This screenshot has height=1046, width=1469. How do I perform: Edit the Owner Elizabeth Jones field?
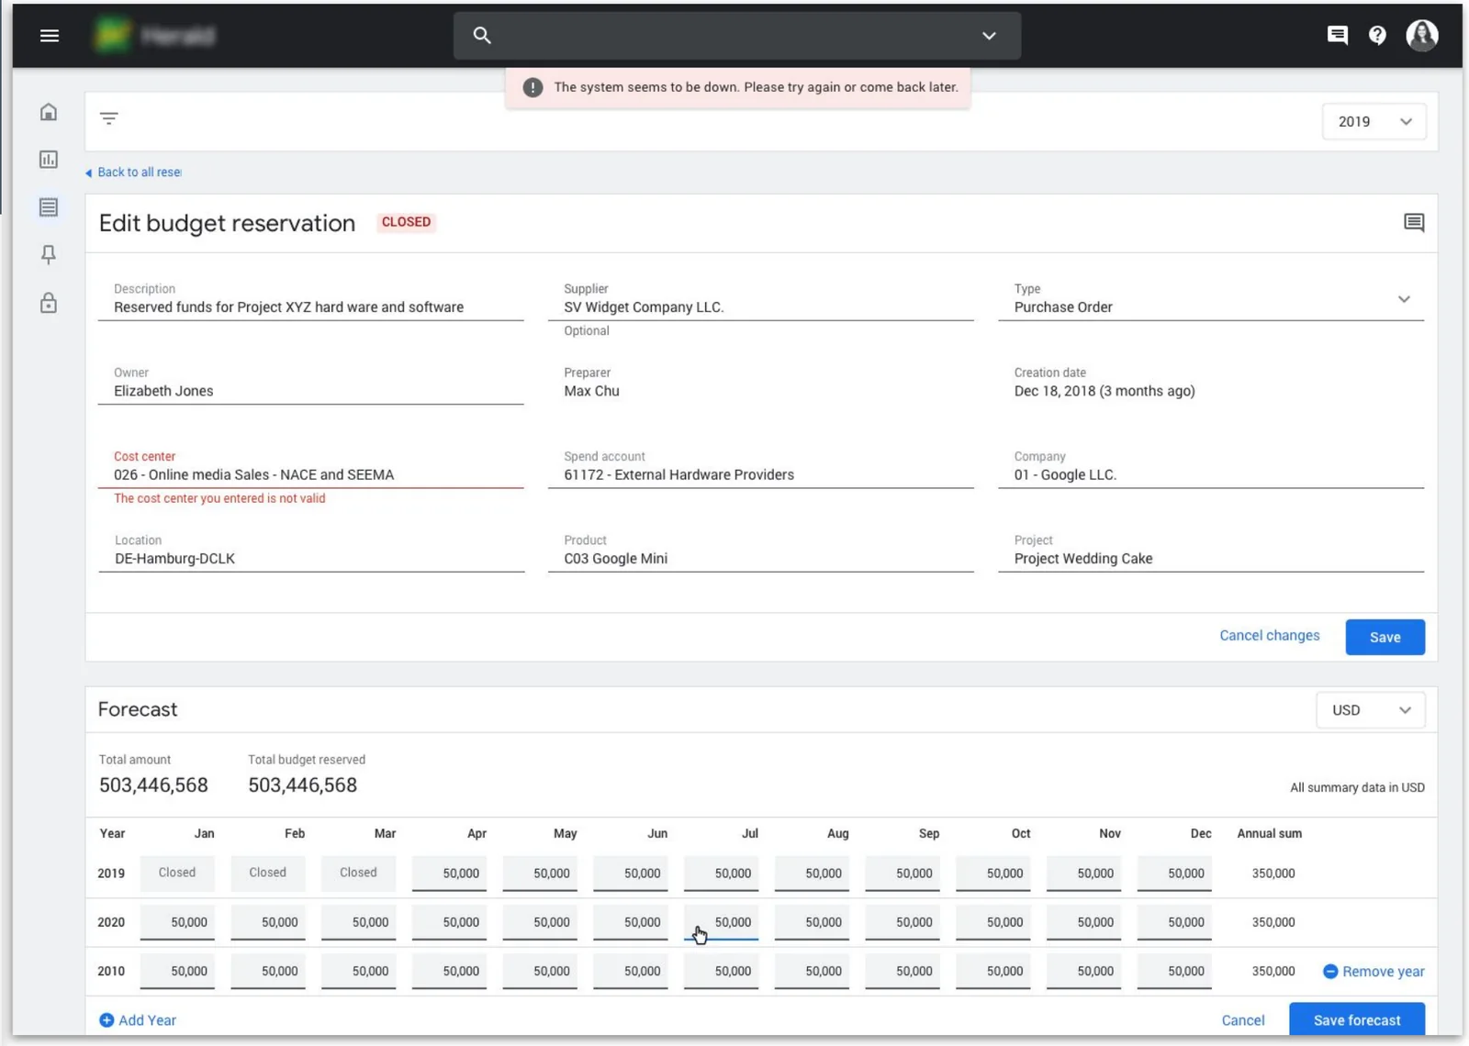(311, 384)
